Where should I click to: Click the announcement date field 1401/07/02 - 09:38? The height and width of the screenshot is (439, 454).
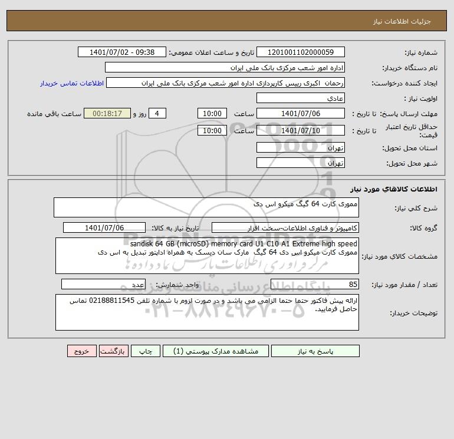coord(122,52)
